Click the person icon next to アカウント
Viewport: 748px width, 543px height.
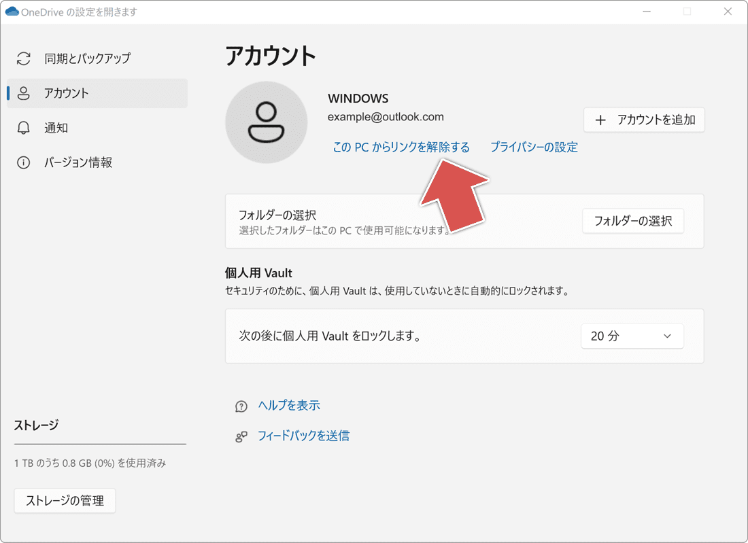(23, 93)
